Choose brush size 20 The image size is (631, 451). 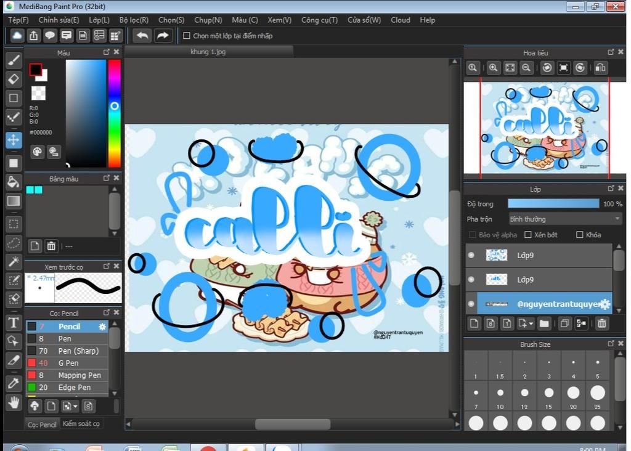pyautogui.click(x=573, y=396)
